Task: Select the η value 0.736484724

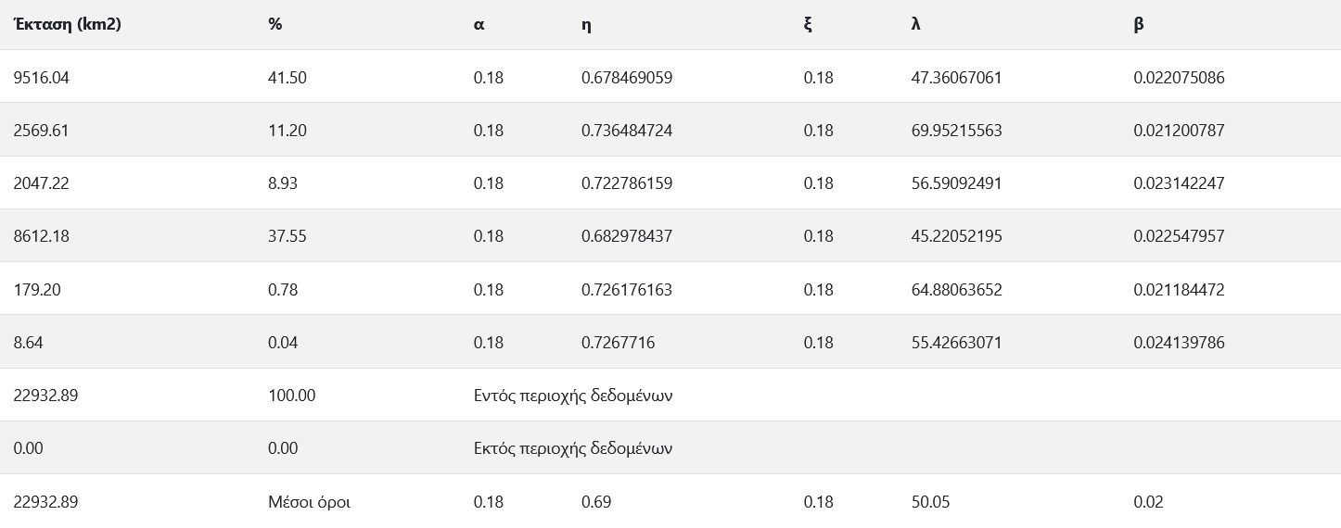Action: point(626,131)
